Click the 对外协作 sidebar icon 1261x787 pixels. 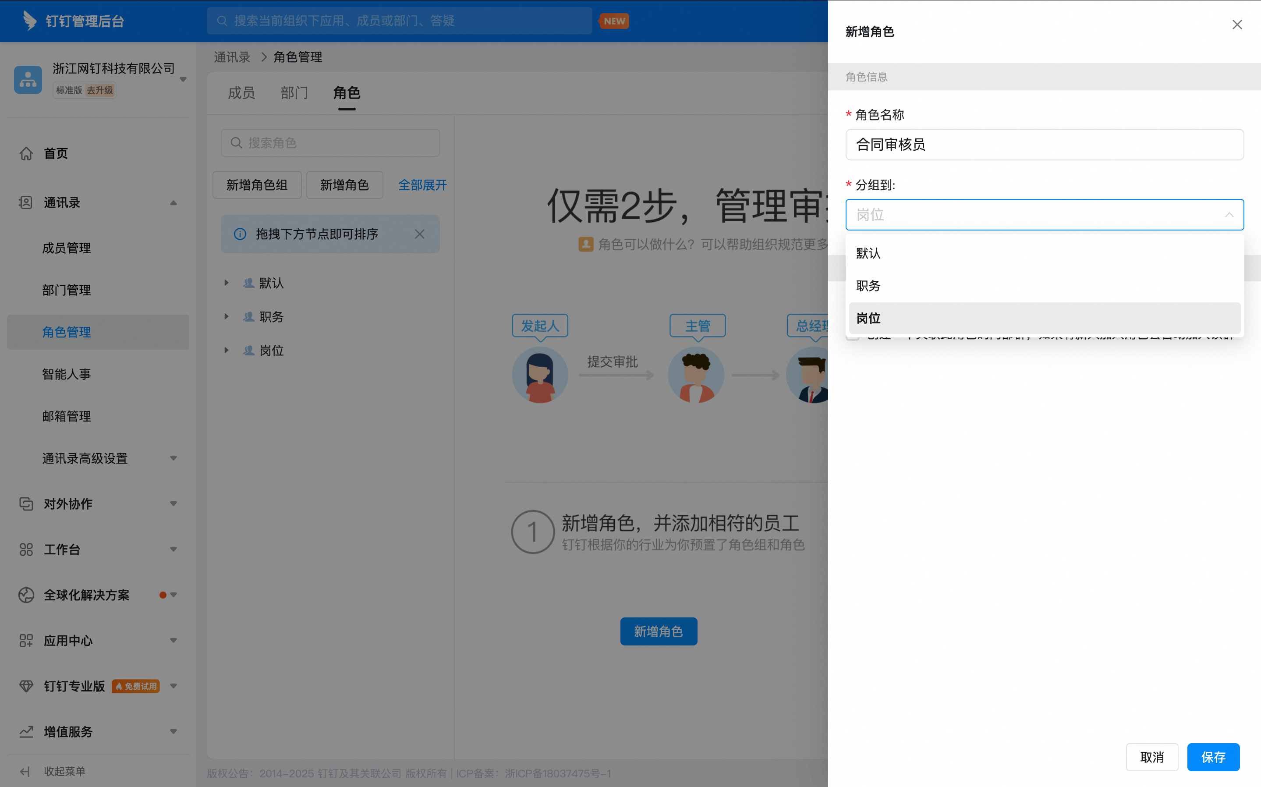pos(26,504)
